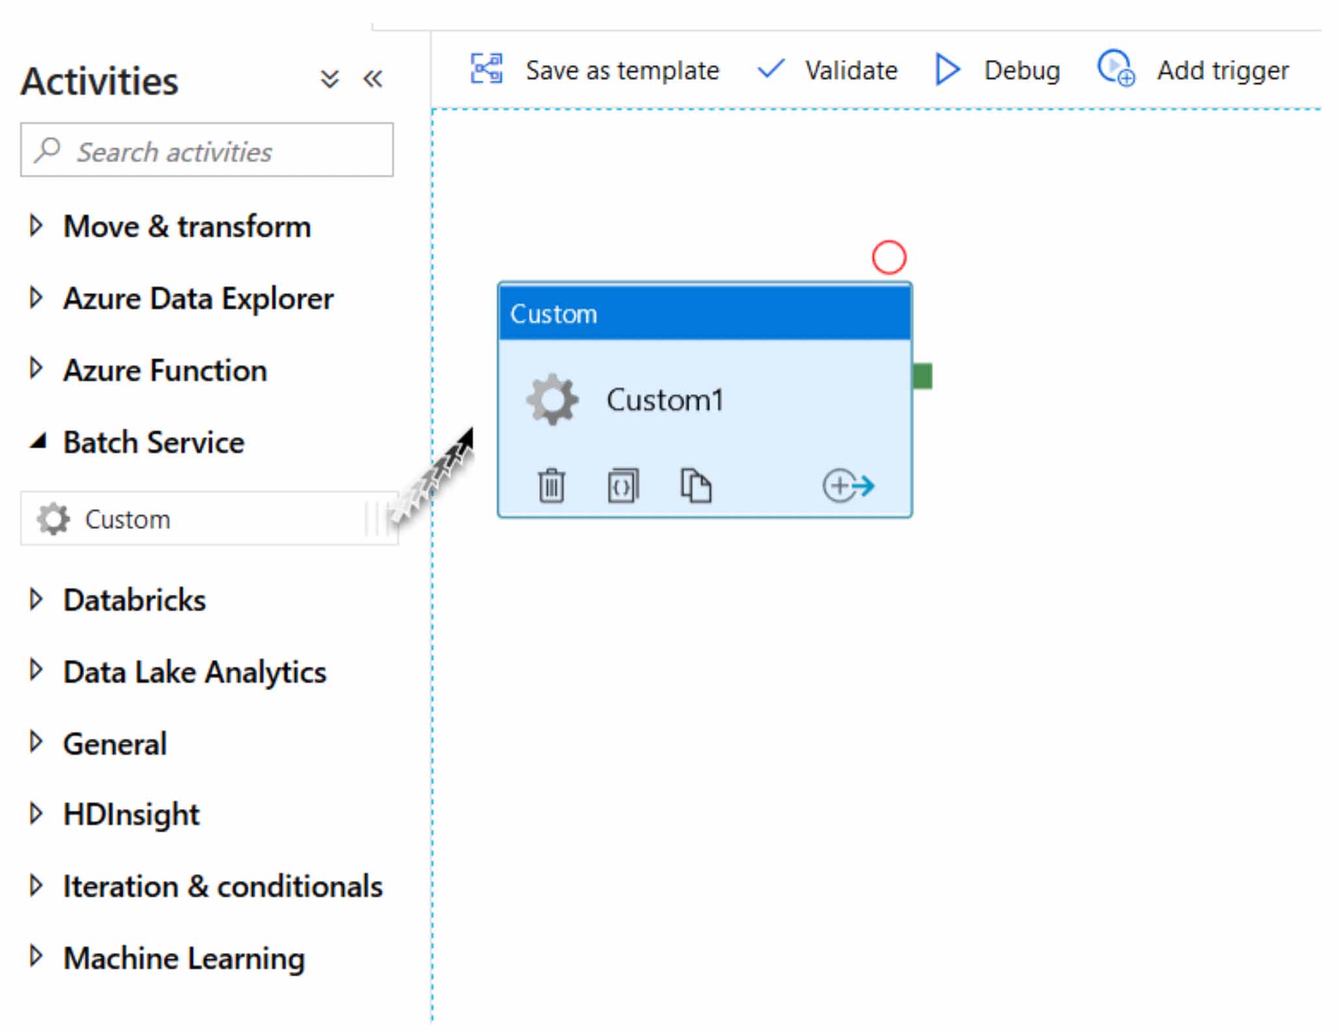The image size is (1340, 1031).
Task: Clone the Custom1 activity with the copy icon
Action: click(696, 486)
